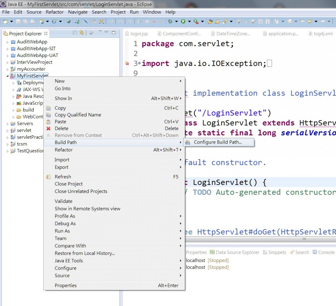
Task: Click the Debug bug icon
Action: pos(170,21)
